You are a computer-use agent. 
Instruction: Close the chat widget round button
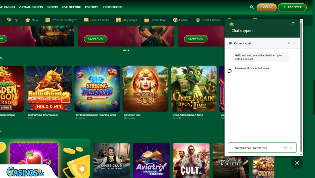(297, 163)
